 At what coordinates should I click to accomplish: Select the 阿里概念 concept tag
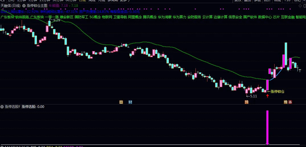pyautogui.click(x=135, y=17)
